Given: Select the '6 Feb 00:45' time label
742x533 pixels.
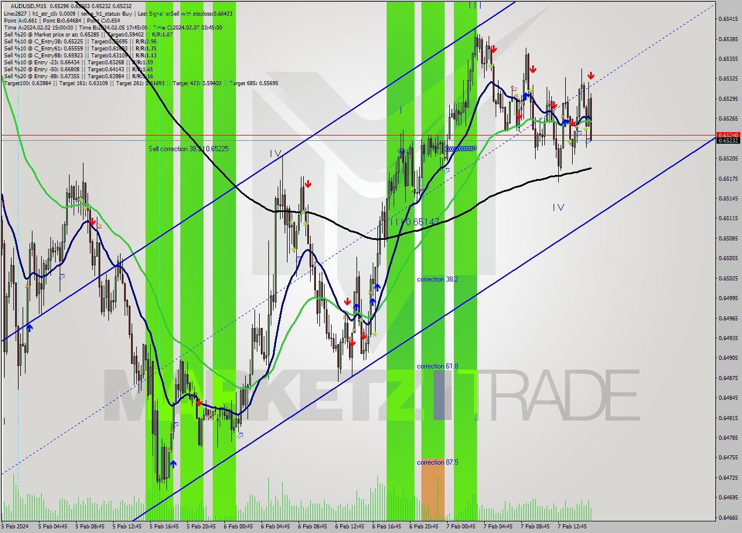Looking at the screenshot, I should pyautogui.click(x=238, y=527).
